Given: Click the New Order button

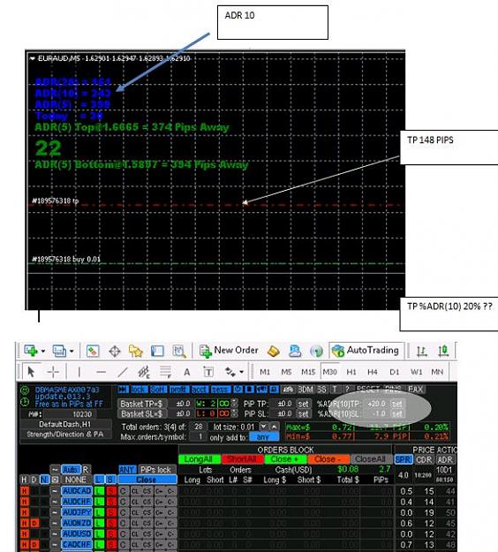Looking at the screenshot, I should click(229, 351).
